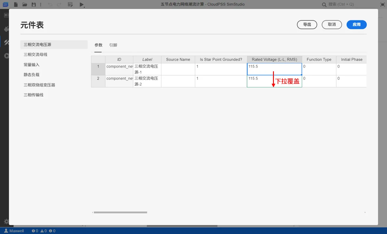The height and width of the screenshot is (234, 387).
Task: Switch to the 引脚 tab
Action: (113, 45)
